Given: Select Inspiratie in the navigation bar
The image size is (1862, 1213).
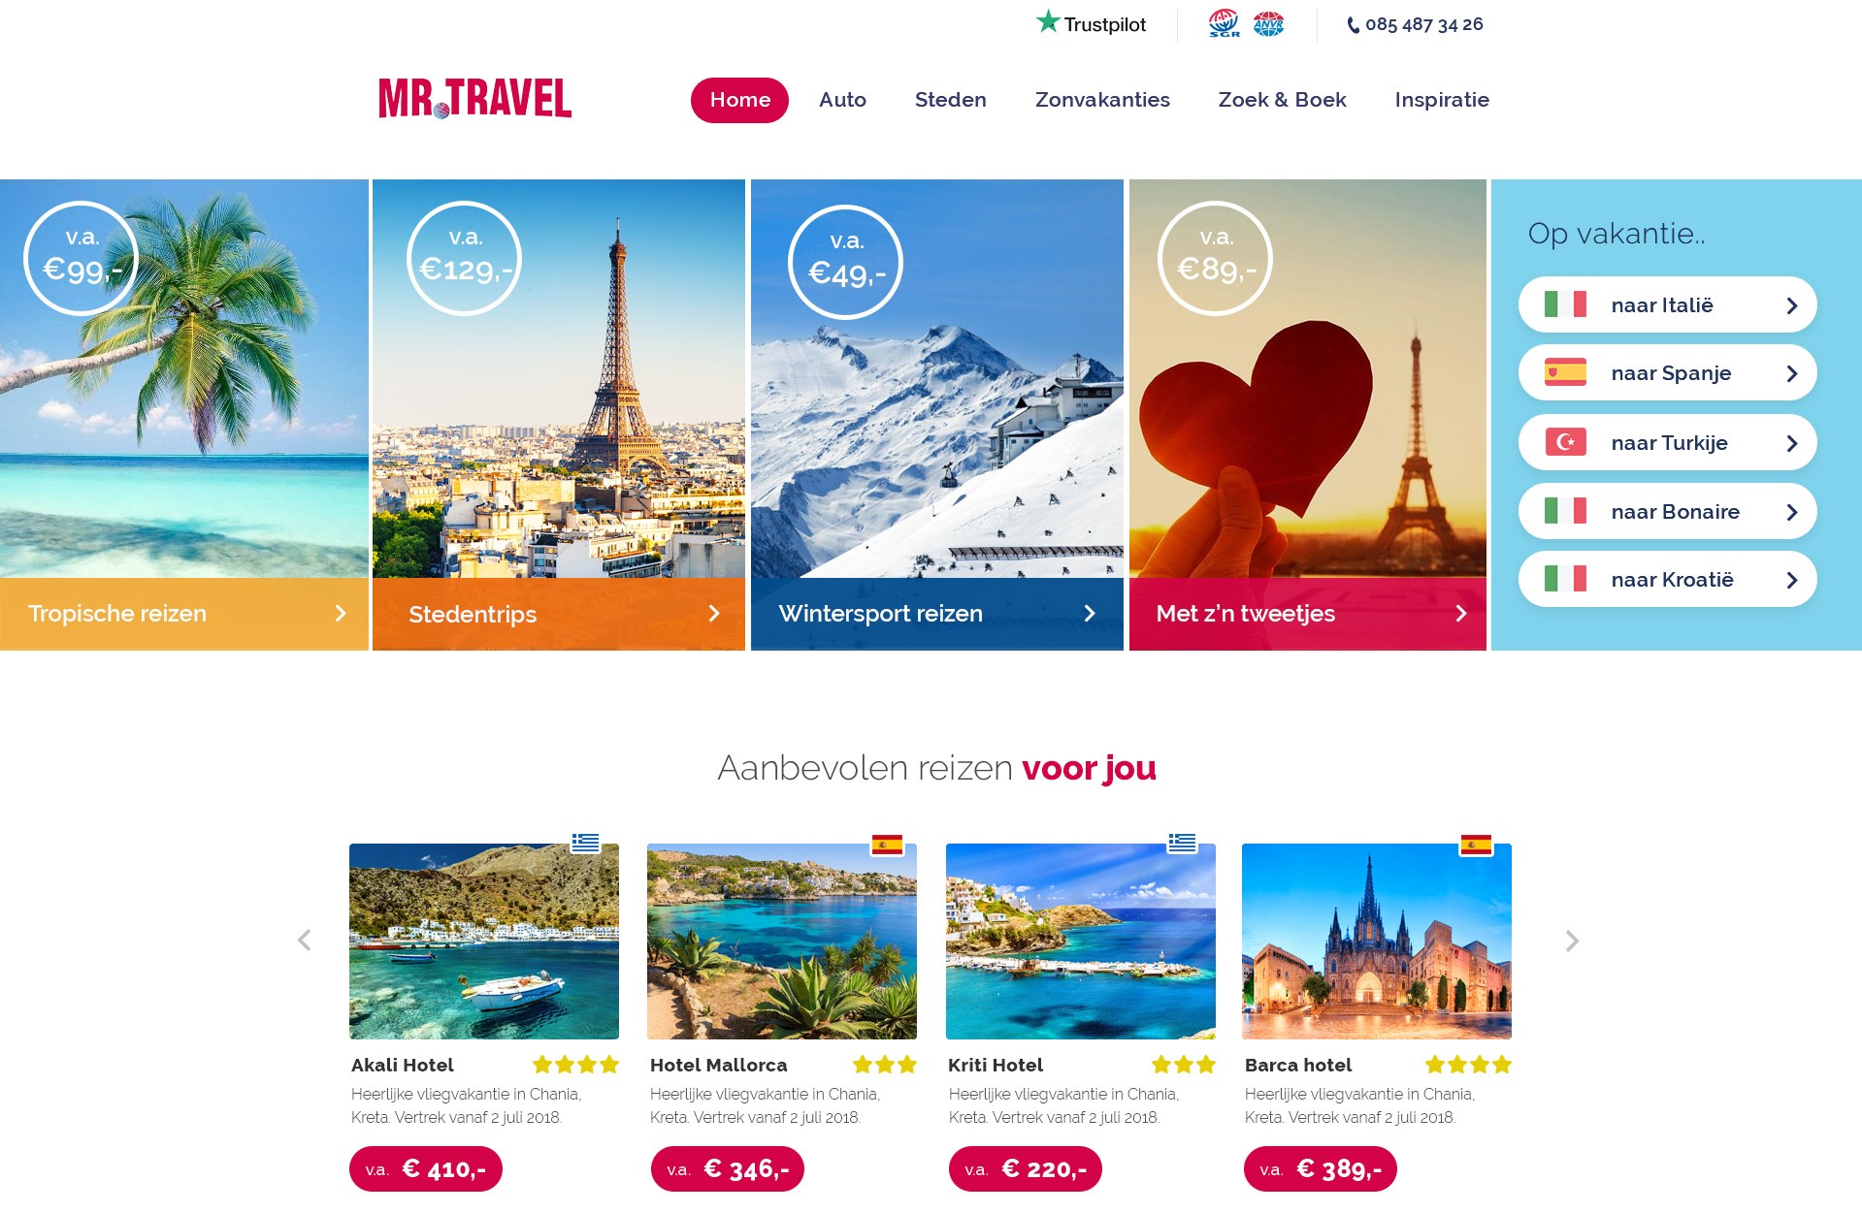Looking at the screenshot, I should pos(1442,100).
